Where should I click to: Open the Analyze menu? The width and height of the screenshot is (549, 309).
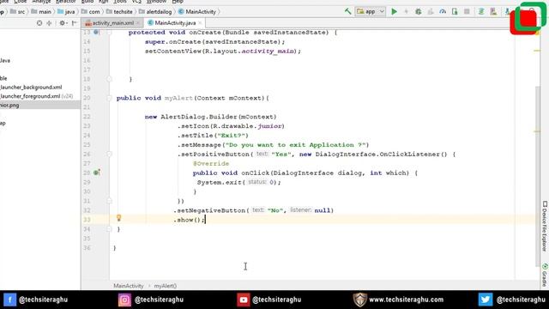[41, 2]
